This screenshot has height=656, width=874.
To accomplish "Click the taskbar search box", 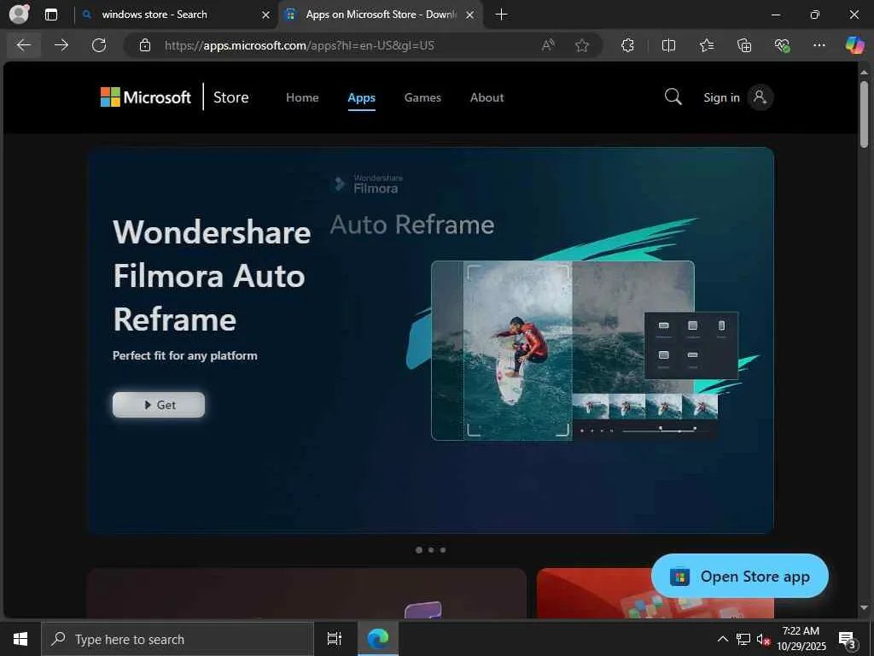I will 178,639.
